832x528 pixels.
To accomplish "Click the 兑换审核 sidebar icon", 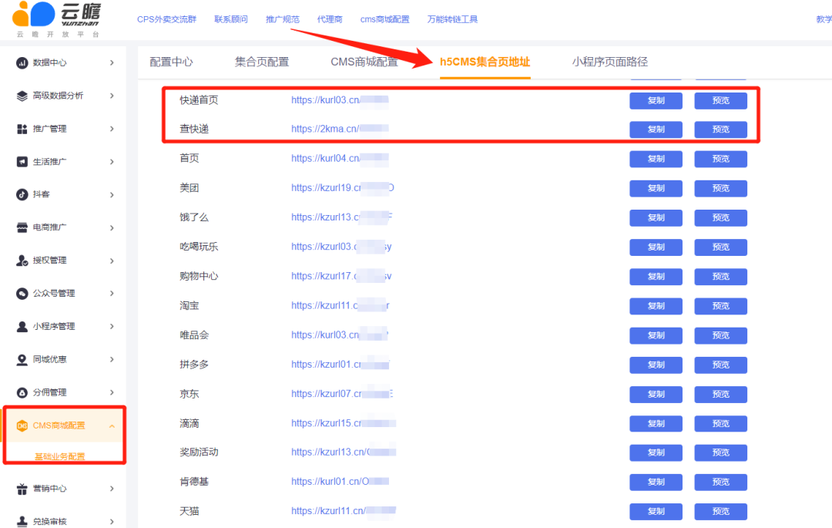I will click(x=22, y=522).
